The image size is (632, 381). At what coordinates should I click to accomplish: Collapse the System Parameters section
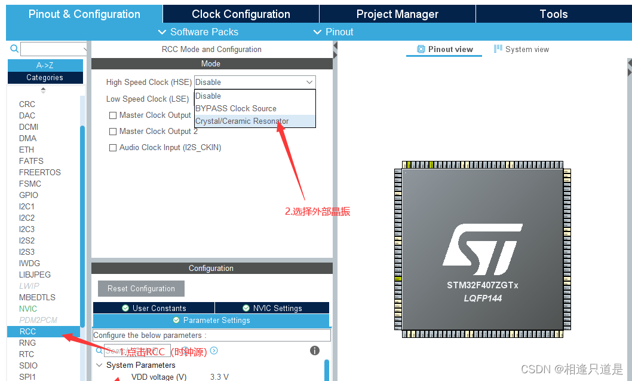pyautogui.click(x=99, y=365)
